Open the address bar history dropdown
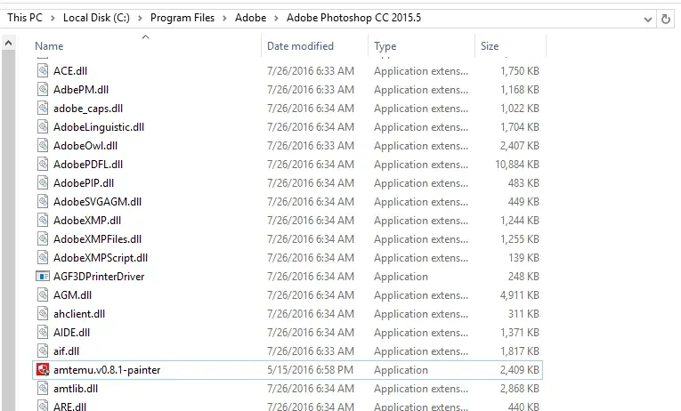Screen dimensions: 681x411 pyautogui.click(x=647, y=19)
